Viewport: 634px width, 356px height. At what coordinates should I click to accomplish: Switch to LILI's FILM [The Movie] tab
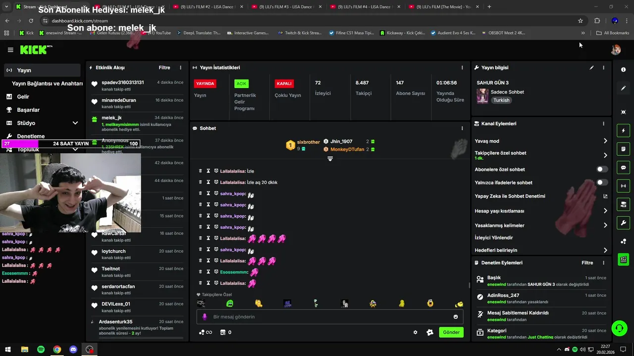coord(443,7)
